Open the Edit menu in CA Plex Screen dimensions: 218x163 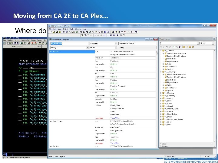point(54,29)
